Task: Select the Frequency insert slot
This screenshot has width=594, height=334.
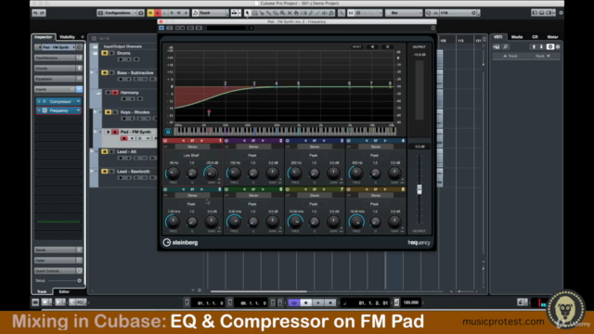Action: click(58, 110)
